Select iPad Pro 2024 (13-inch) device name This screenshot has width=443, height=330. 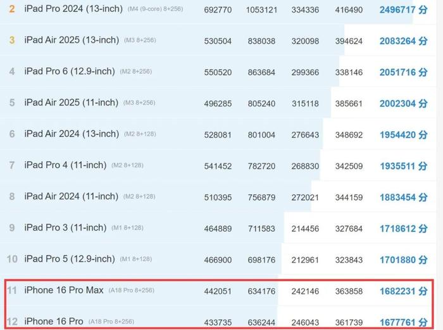[73, 9]
